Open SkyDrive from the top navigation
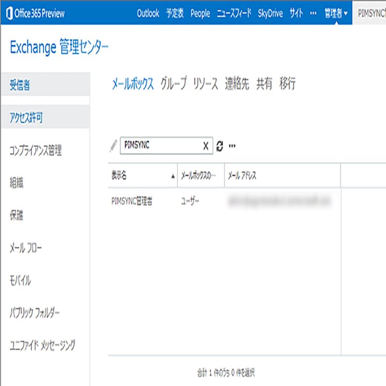This screenshot has width=386, height=386. (x=270, y=13)
